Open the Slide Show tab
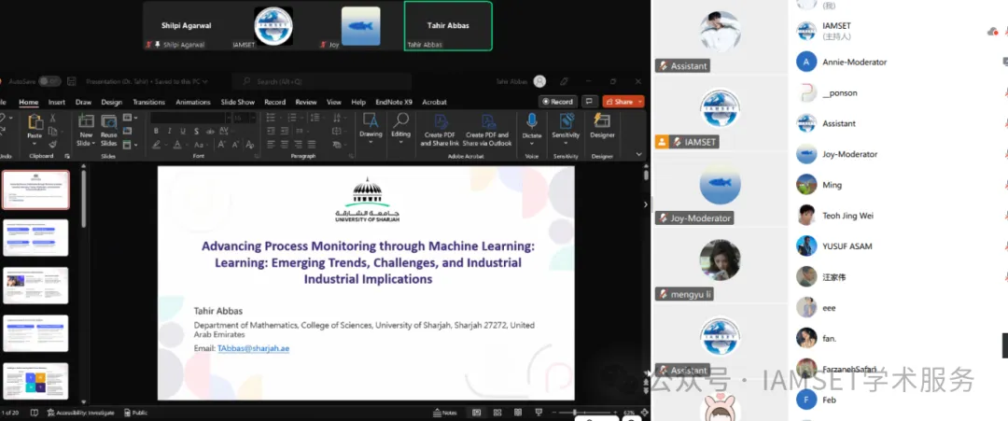Viewport: 1008px width, 421px height. [x=238, y=102]
